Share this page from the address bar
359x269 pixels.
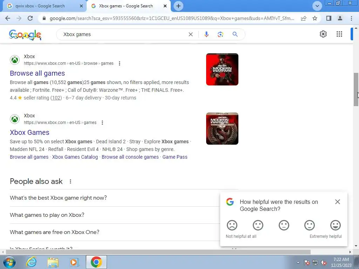point(304,18)
